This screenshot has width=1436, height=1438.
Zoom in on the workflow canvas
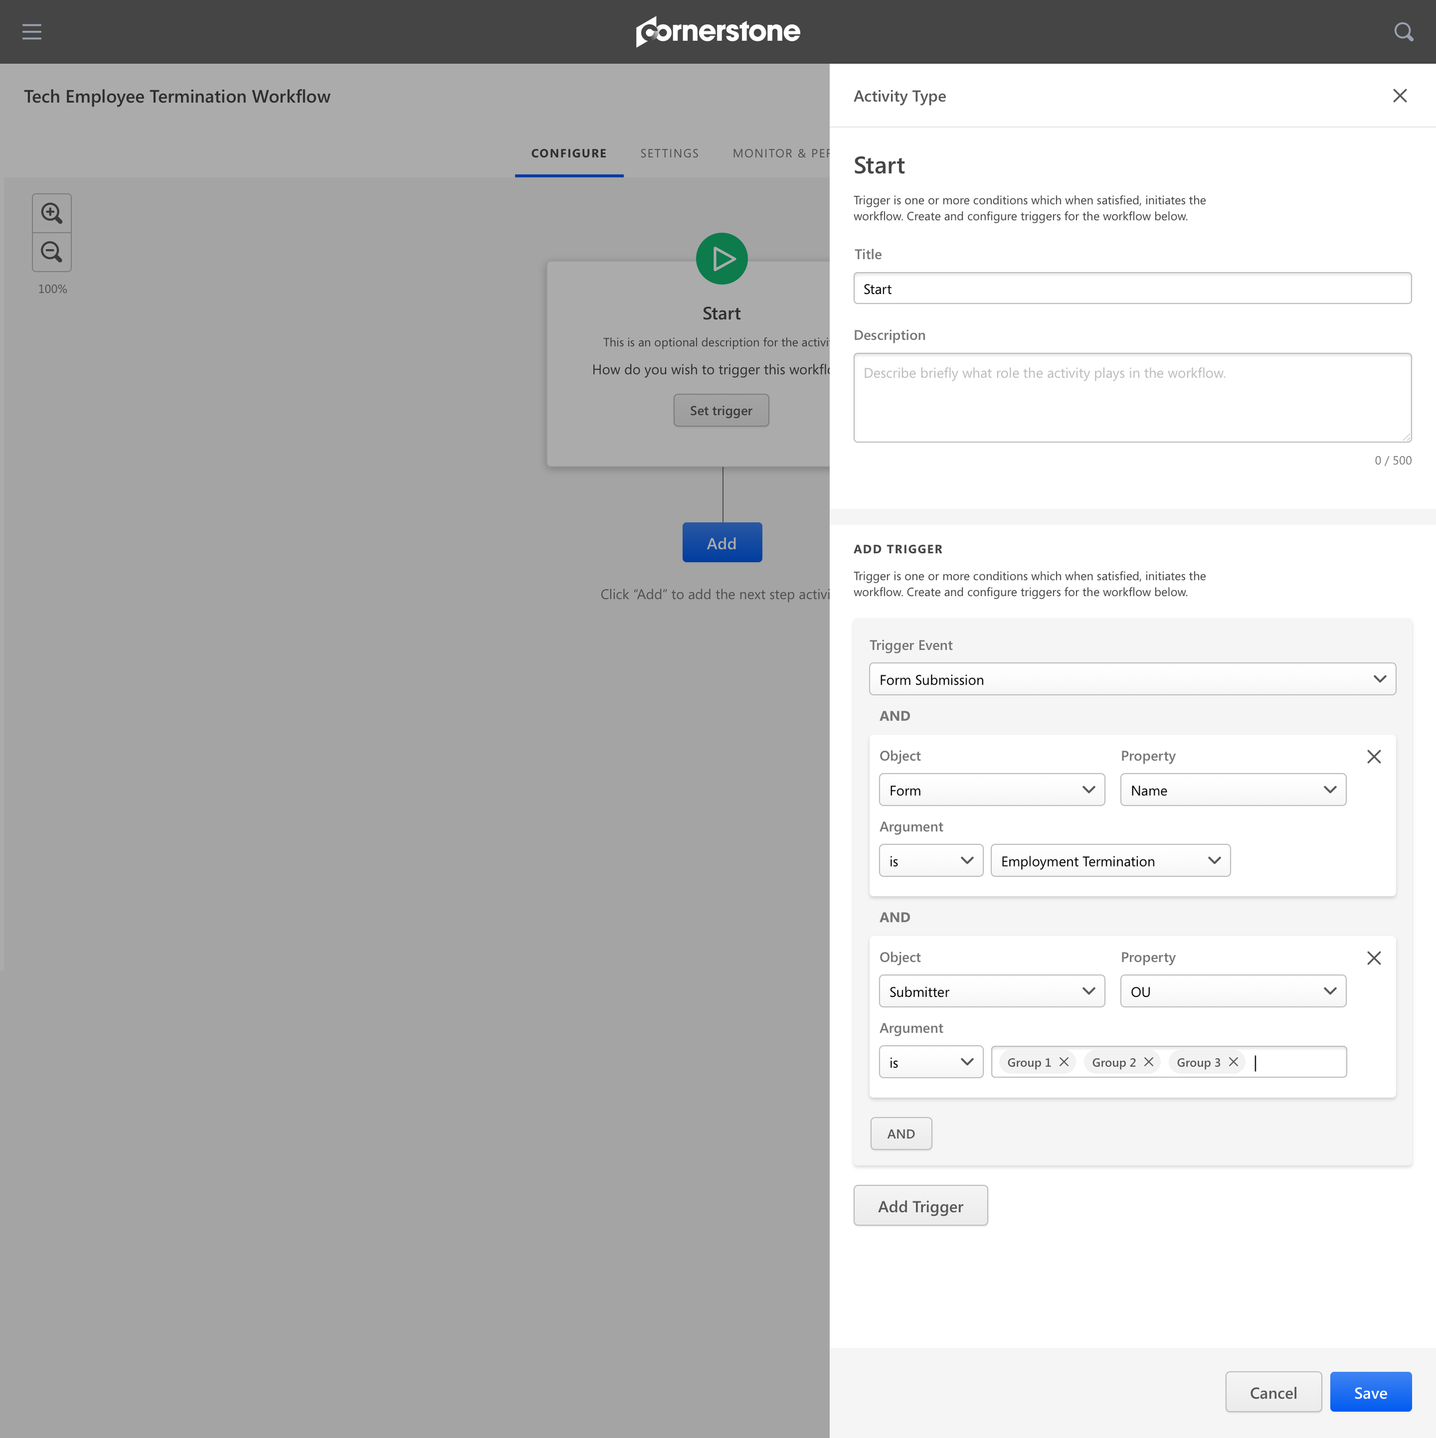point(51,213)
